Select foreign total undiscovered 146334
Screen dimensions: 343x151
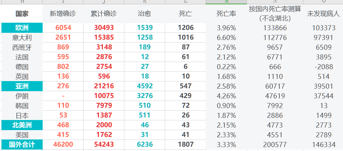point(323,145)
